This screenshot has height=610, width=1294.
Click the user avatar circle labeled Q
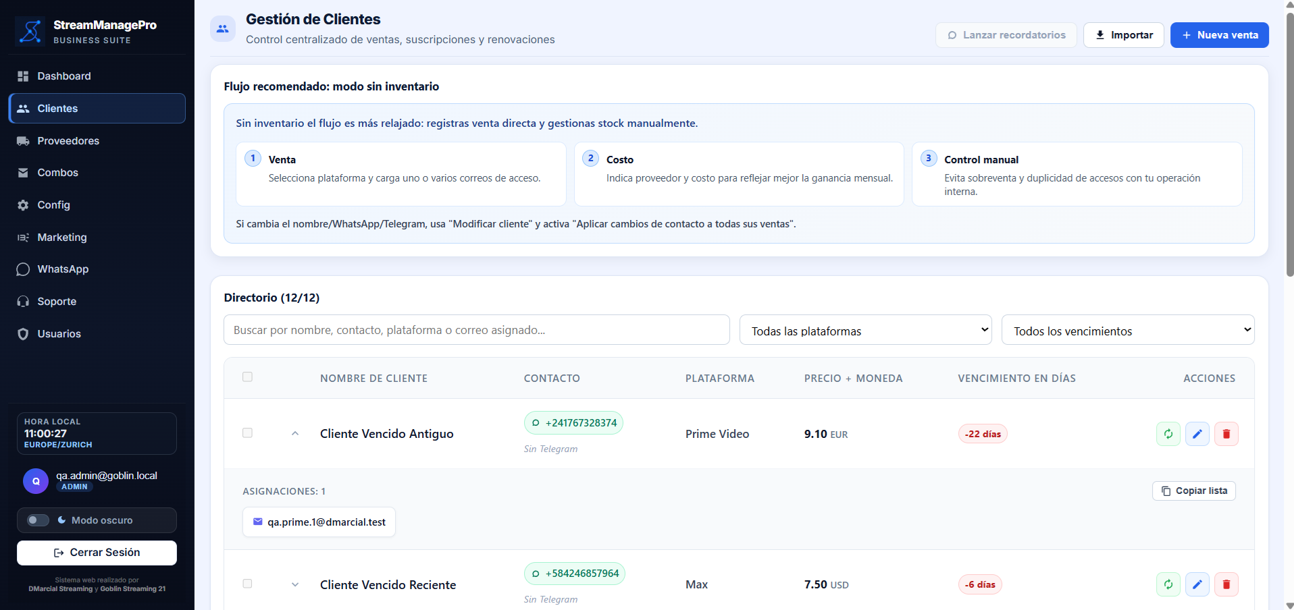[36, 481]
